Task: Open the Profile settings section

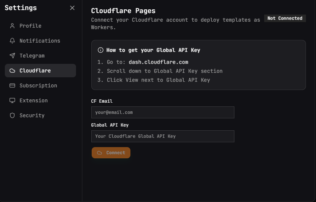Action: pyautogui.click(x=40, y=26)
